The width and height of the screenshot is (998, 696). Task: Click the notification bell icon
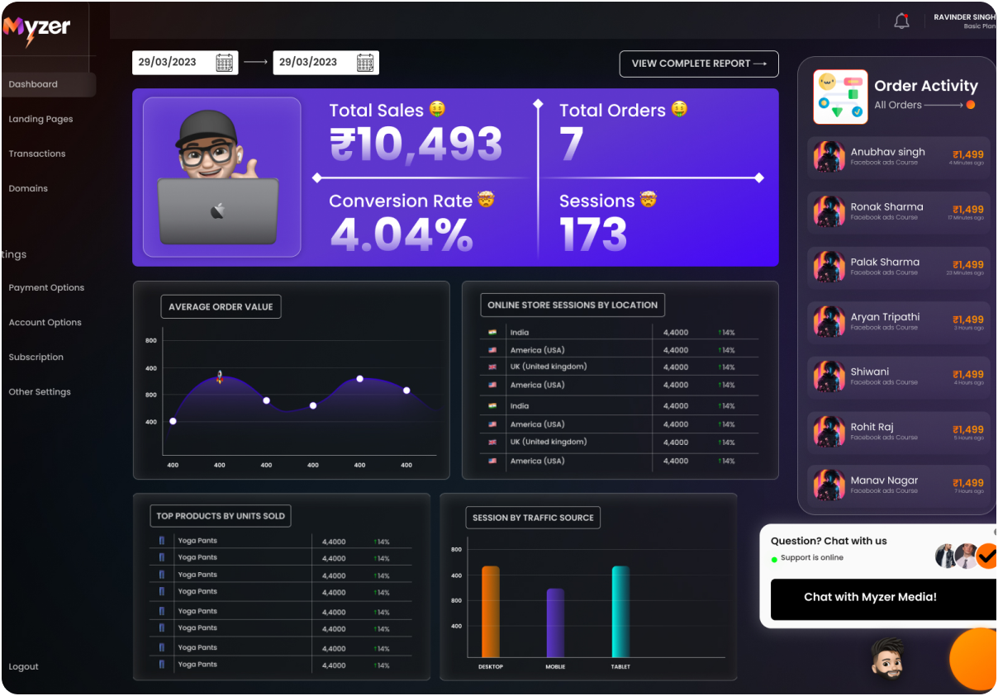901,21
